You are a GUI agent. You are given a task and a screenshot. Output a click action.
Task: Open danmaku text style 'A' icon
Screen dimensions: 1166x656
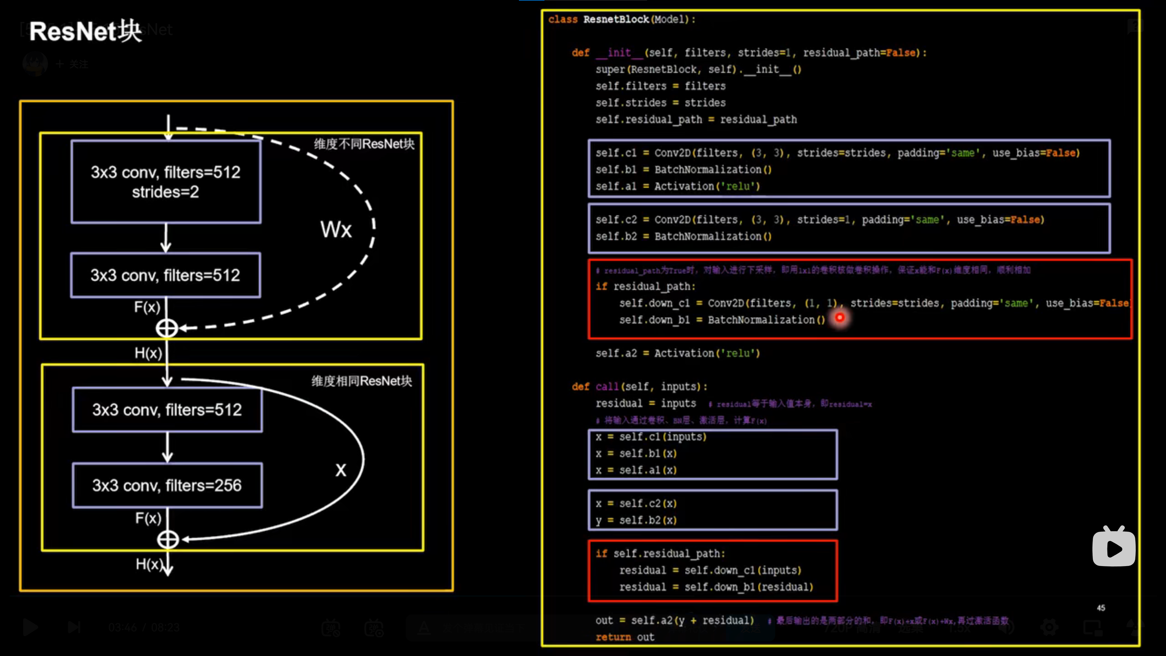click(424, 627)
